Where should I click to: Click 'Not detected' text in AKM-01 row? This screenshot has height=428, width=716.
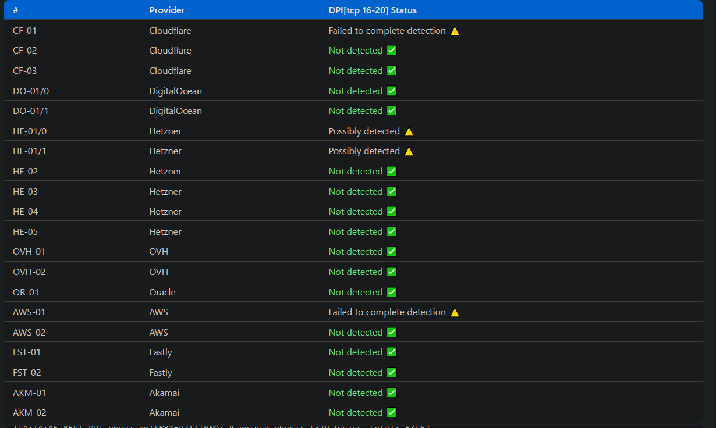pyautogui.click(x=356, y=393)
